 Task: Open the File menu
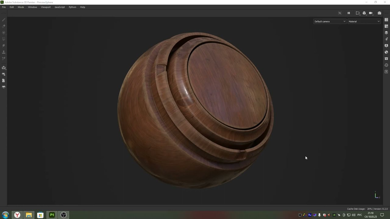pos(4,7)
